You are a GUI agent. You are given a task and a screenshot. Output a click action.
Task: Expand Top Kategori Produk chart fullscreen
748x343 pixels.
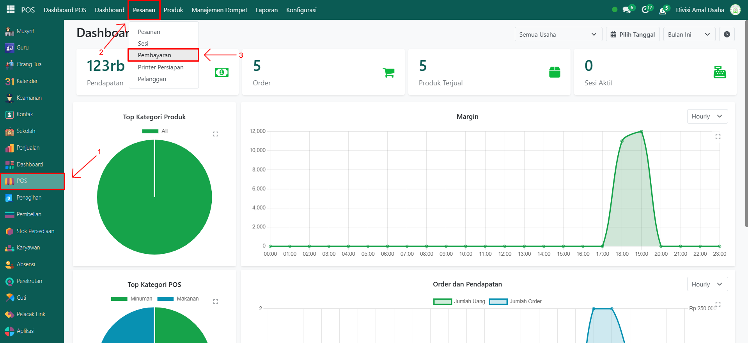(x=216, y=134)
